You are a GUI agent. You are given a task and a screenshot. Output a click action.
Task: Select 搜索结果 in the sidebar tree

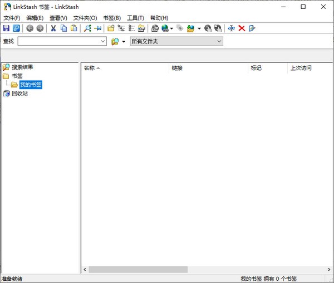pos(22,67)
